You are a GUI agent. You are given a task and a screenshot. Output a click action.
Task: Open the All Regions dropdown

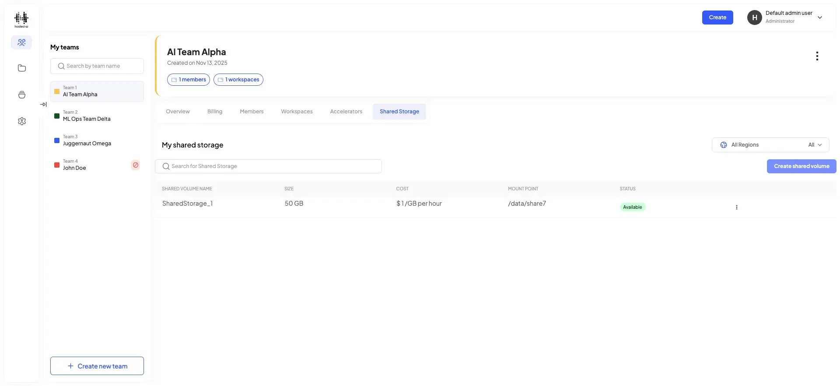tap(770, 145)
